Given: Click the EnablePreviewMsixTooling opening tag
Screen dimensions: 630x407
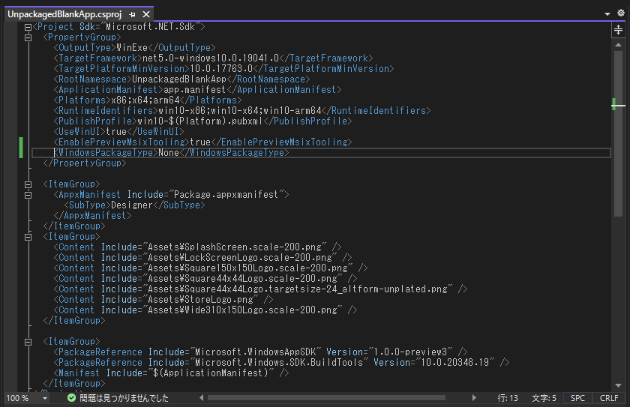Looking at the screenshot, I should pyautogui.click(x=121, y=142).
